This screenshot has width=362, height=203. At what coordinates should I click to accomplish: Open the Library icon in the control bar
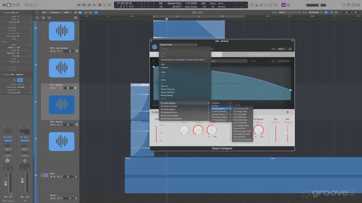[x=4, y=5]
